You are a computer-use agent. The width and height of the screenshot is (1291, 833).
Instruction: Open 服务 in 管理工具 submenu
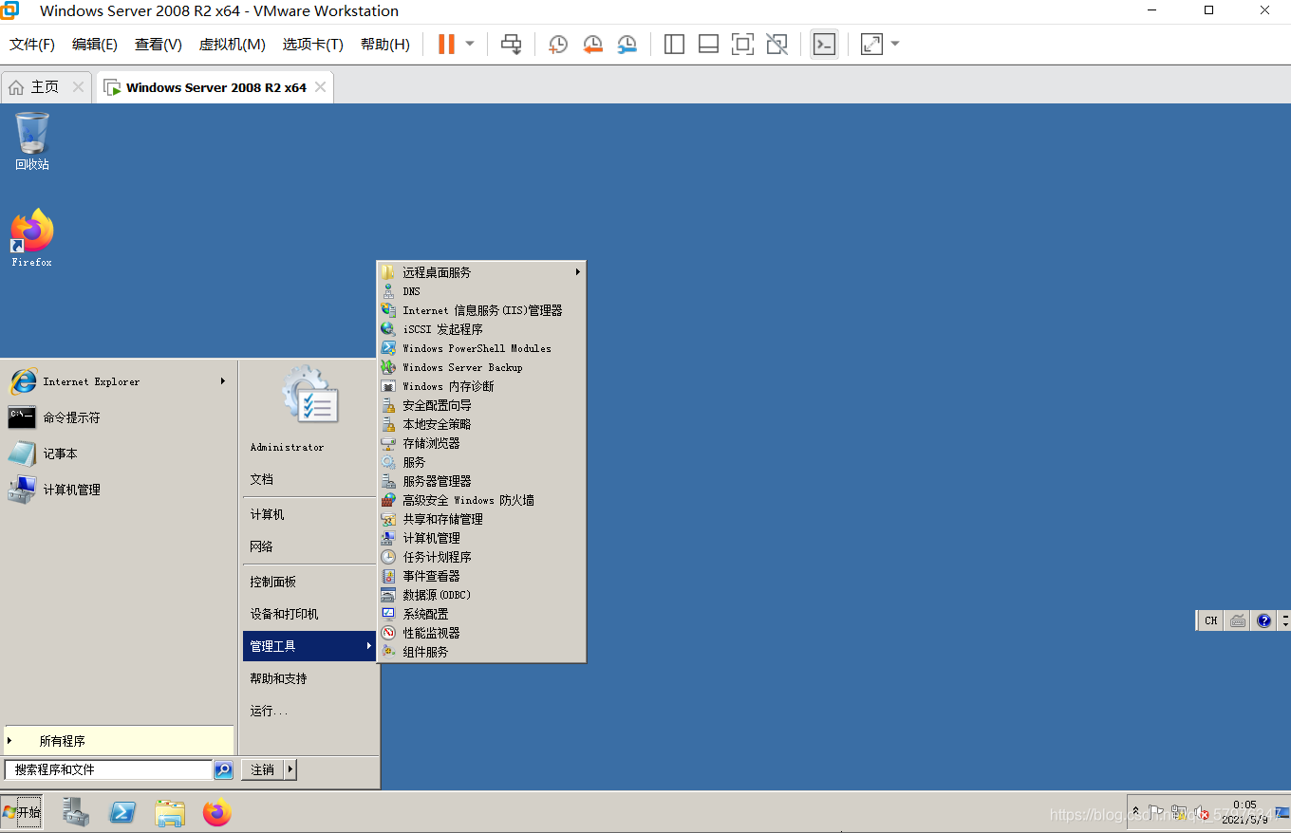pyautogui.click(x=481, y=462)
